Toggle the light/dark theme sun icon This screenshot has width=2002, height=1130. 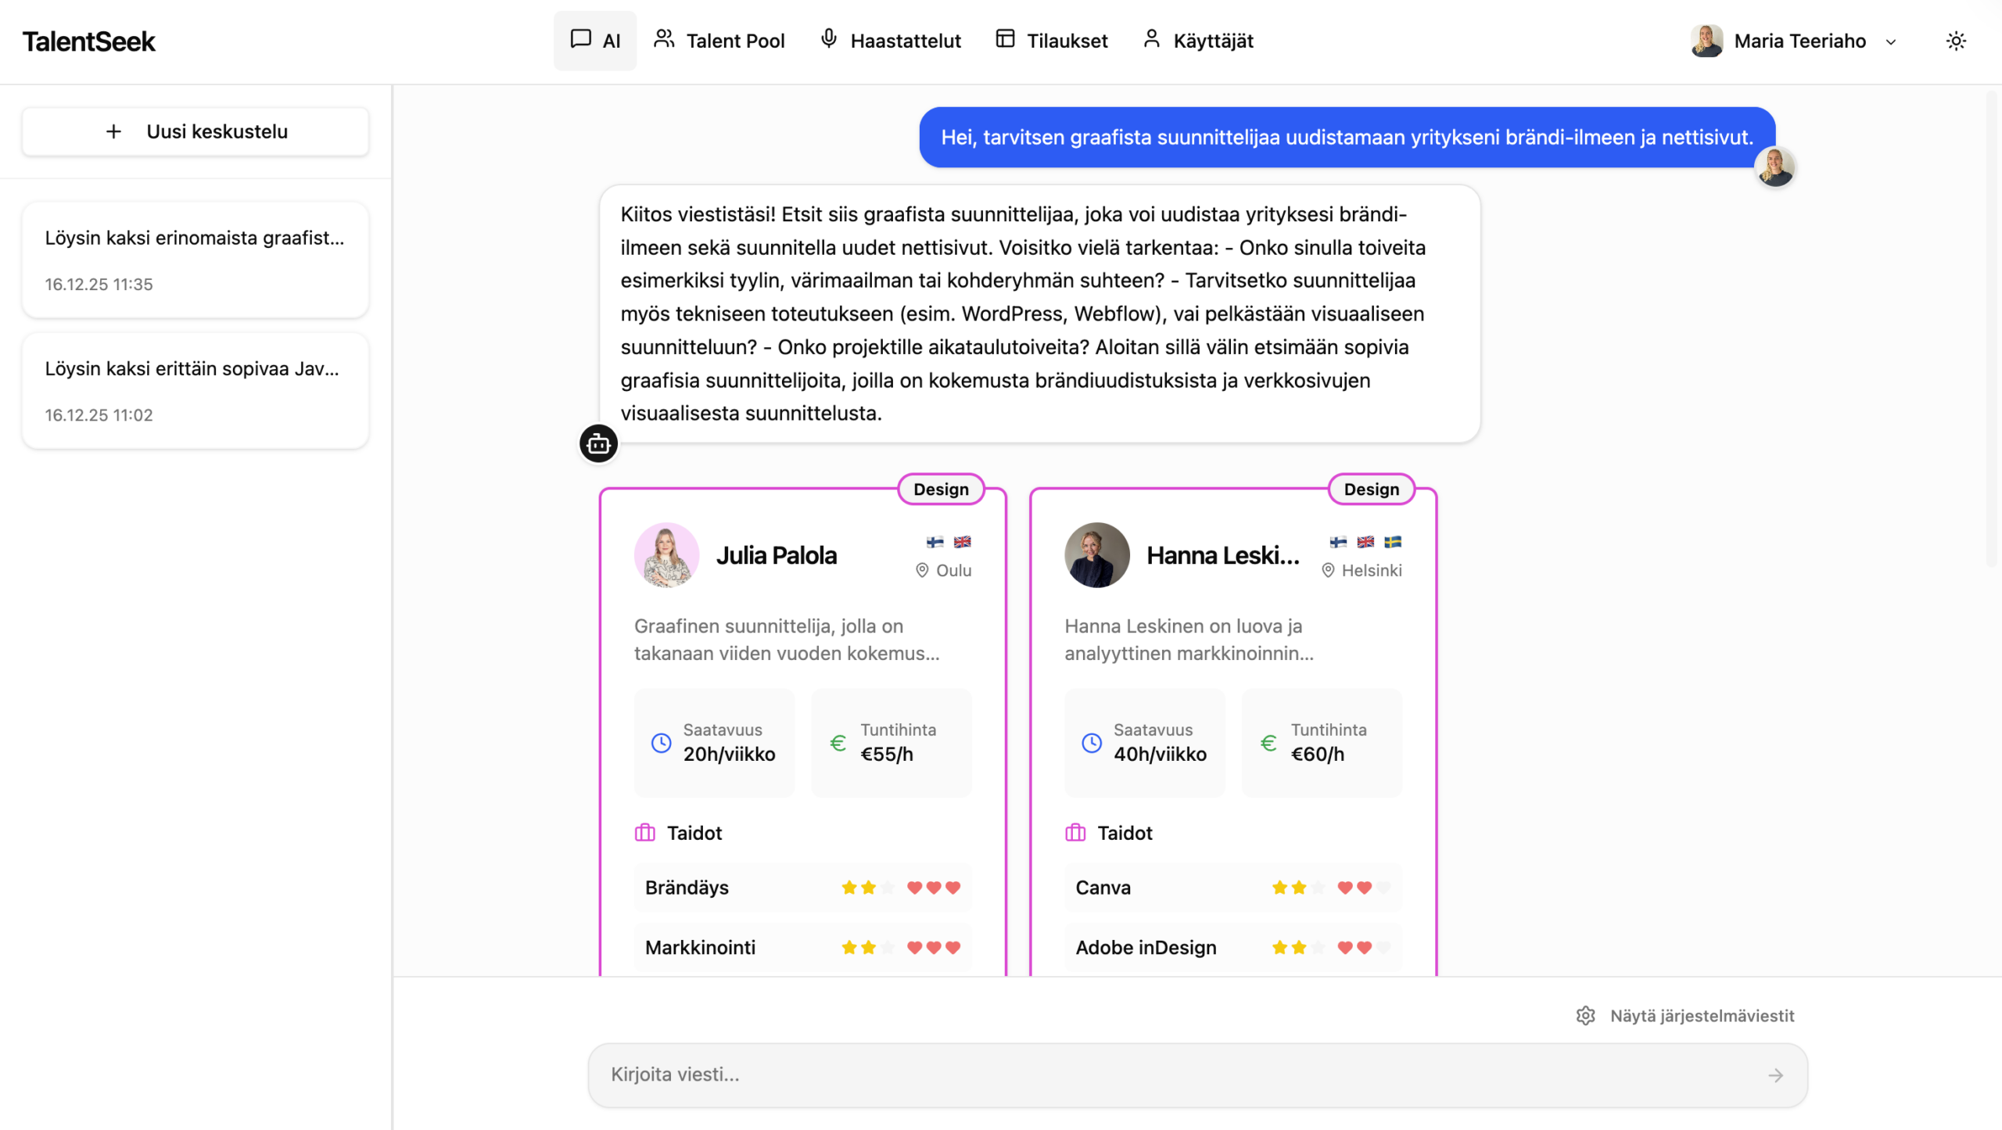pos(1955,41)
